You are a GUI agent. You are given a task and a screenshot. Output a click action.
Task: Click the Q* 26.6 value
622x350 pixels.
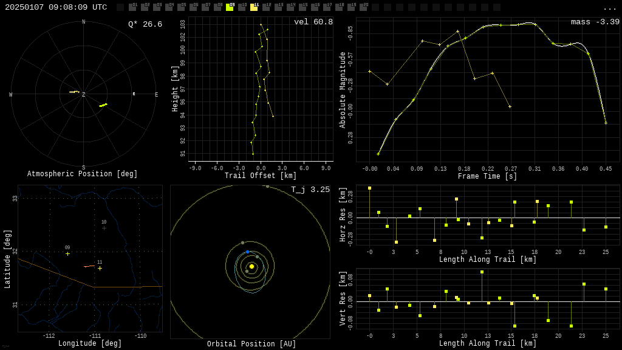(145, 24)
